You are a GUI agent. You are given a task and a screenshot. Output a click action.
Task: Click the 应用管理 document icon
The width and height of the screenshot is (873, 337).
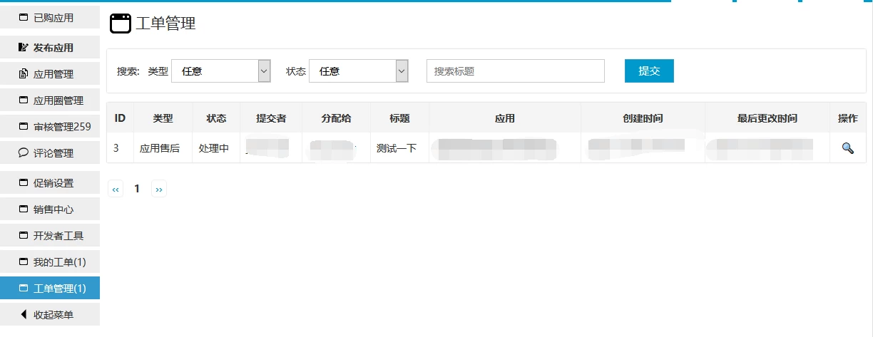(x=23, y=74)
